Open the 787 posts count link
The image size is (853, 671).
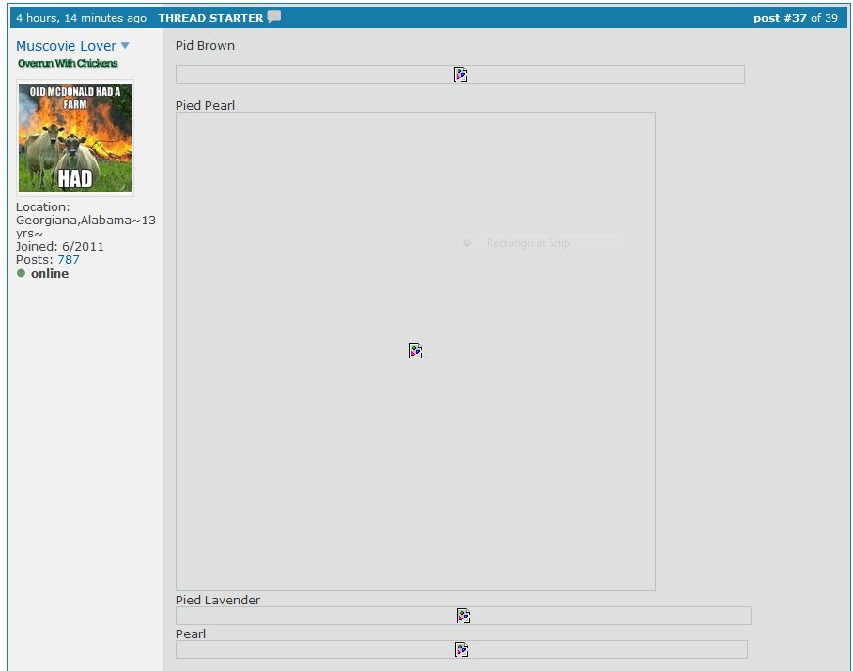[x=69, y=260]
